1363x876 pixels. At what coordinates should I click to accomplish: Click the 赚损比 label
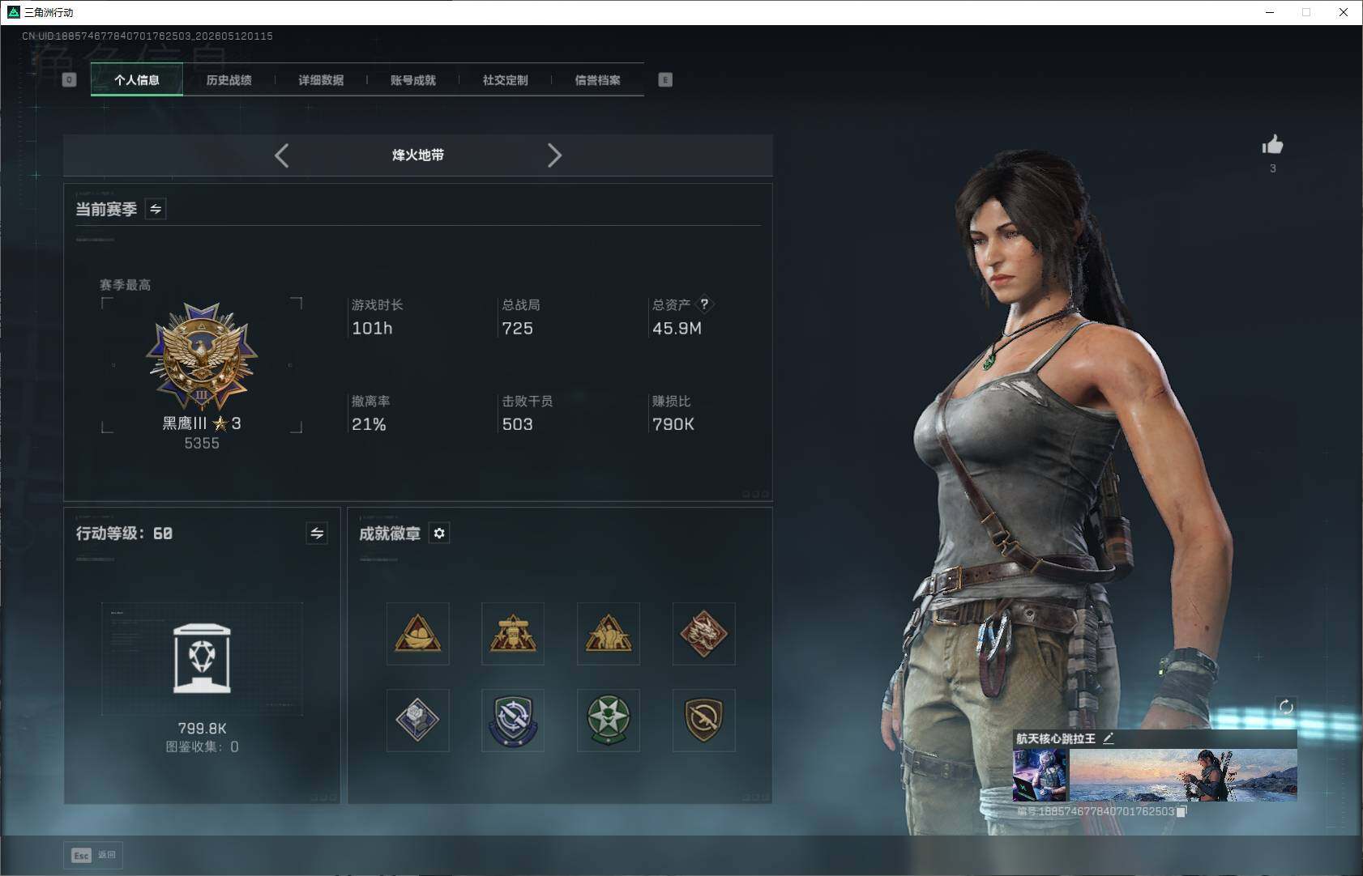(672, 402)
